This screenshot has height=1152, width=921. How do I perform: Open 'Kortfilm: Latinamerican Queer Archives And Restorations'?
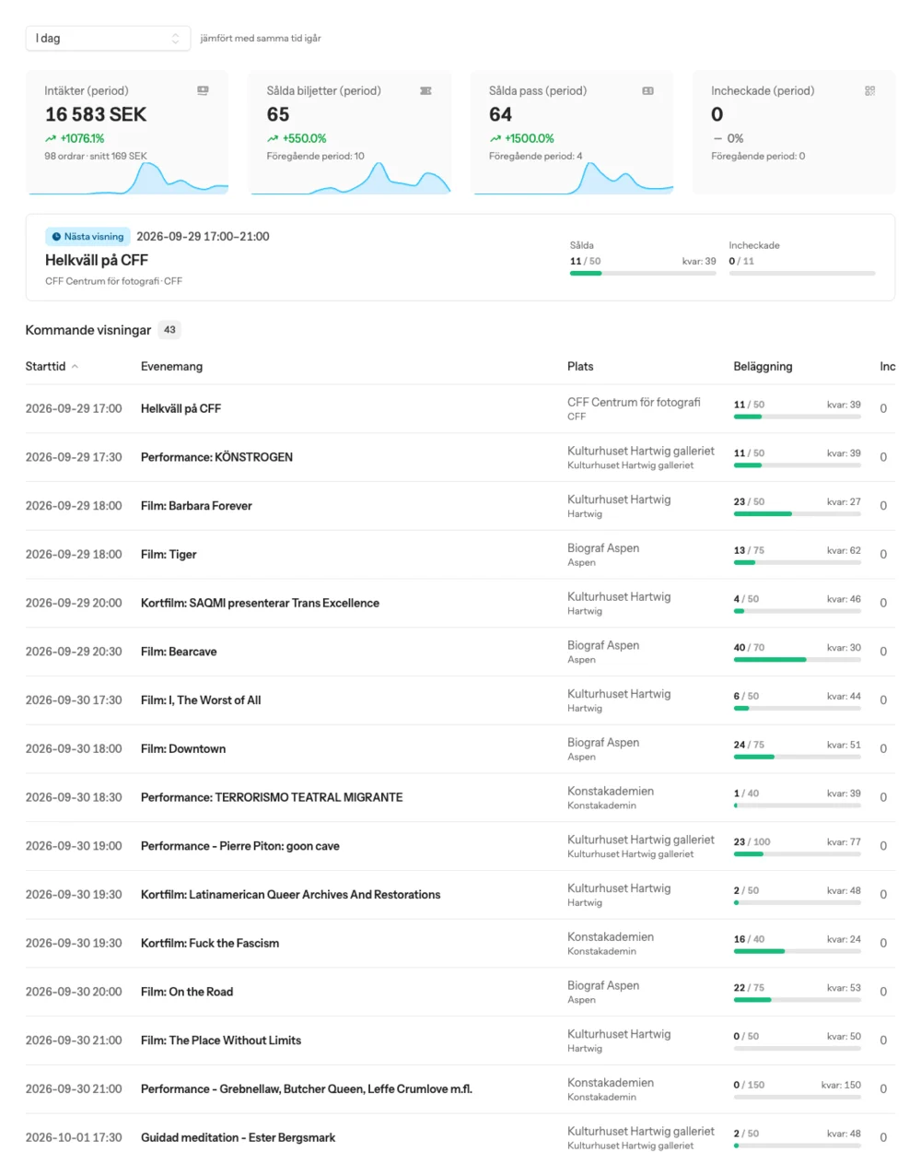point(291,895)
